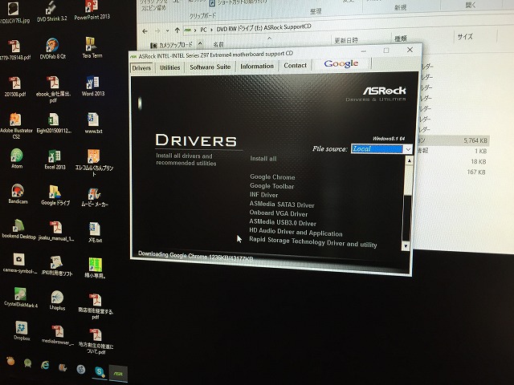Image resolution: width=514 pixels, height=385 pixels.
Task: Select the Information tab
Action: pos(256,67)
